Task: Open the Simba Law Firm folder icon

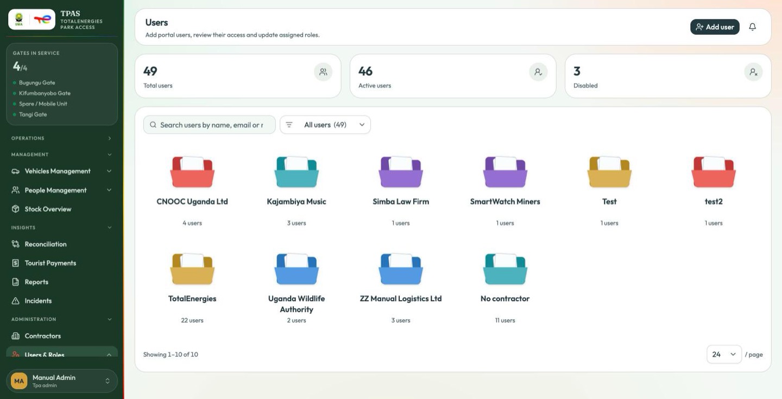Action: pos(401,172)
